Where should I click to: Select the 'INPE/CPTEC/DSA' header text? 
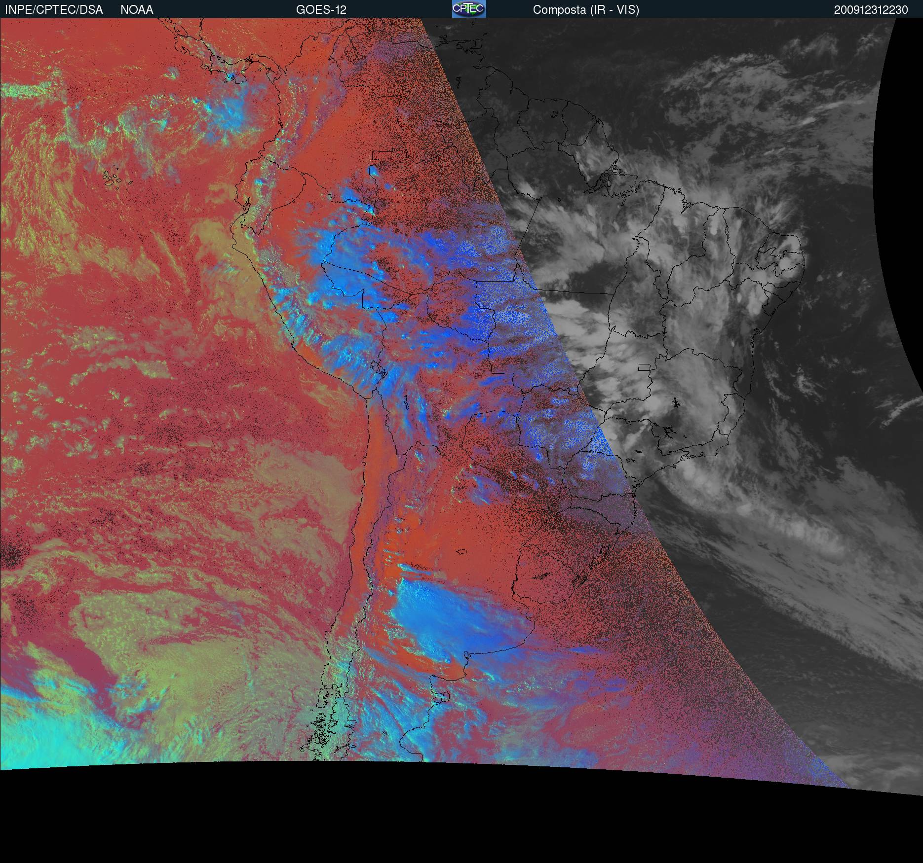(x=54, y=10)
